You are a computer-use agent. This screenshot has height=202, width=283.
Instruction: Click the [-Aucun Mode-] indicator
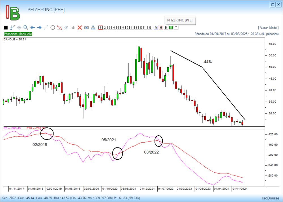coord(268,28)
